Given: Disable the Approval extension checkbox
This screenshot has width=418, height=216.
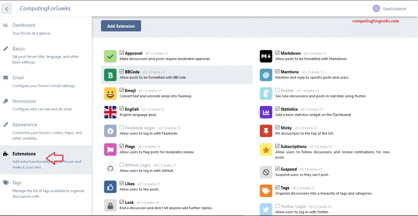Looking at the screenshot, I should tap(122, 53).
